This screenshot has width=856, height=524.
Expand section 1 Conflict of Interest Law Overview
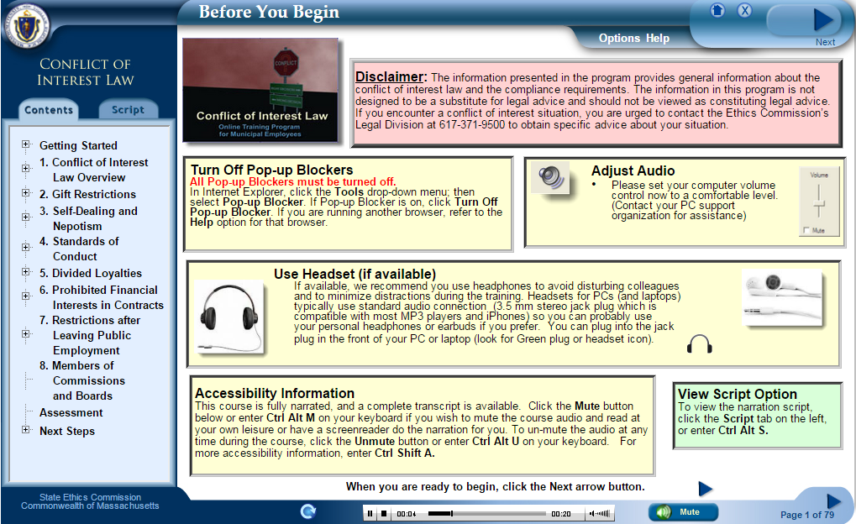coord(26,168)
